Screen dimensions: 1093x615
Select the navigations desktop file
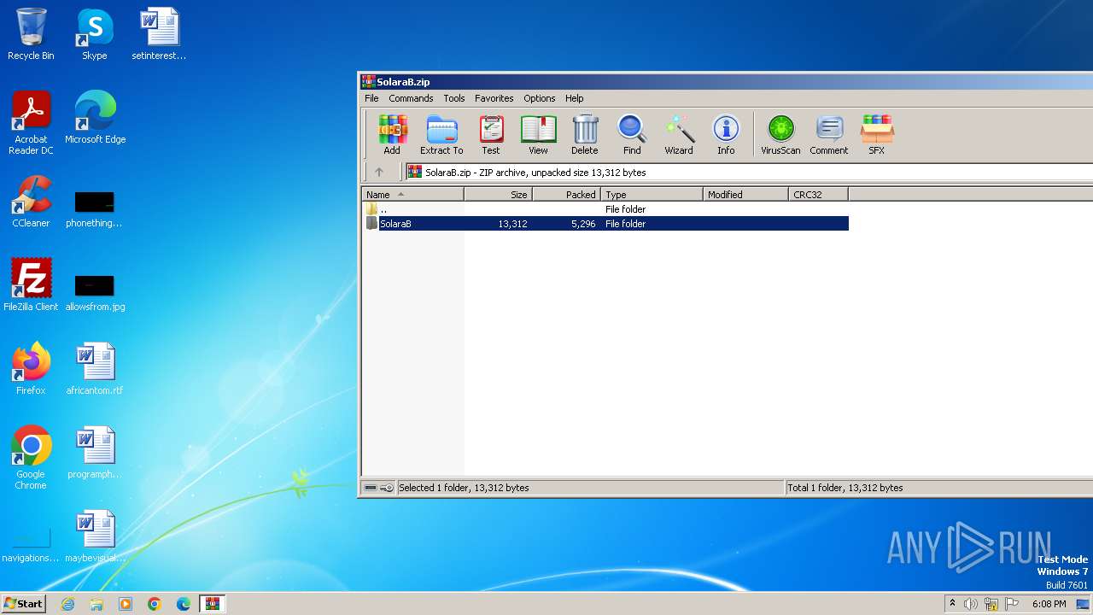click(31, 547)
